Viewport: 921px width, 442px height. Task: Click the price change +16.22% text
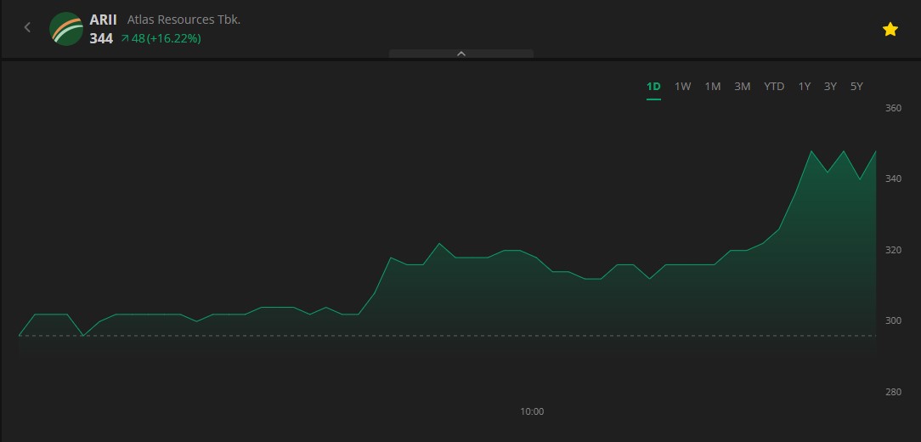pyautogui.click(x=174, y=39)
